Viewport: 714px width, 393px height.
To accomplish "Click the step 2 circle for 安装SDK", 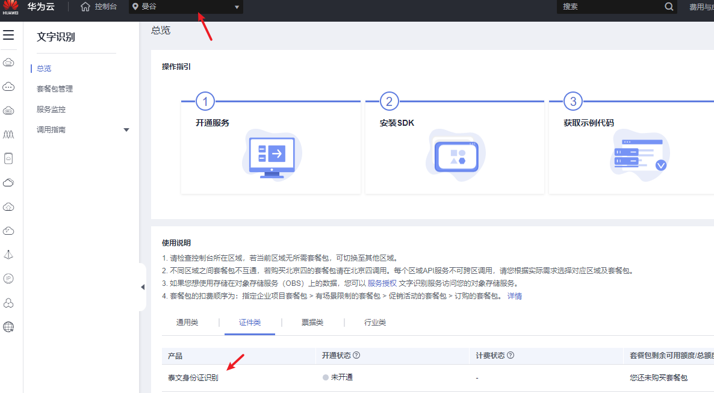I will pyautogui.click(x=389, y=101).
